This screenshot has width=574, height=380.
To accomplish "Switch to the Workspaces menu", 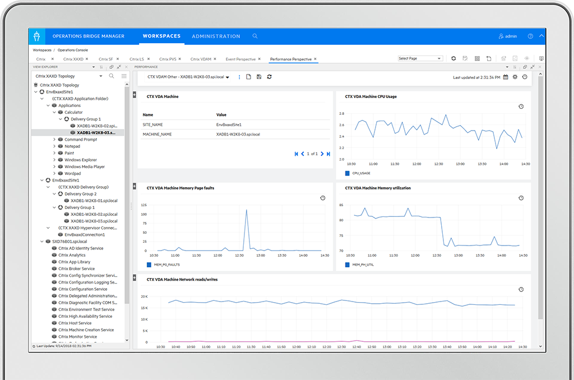I will coord(161,36).
